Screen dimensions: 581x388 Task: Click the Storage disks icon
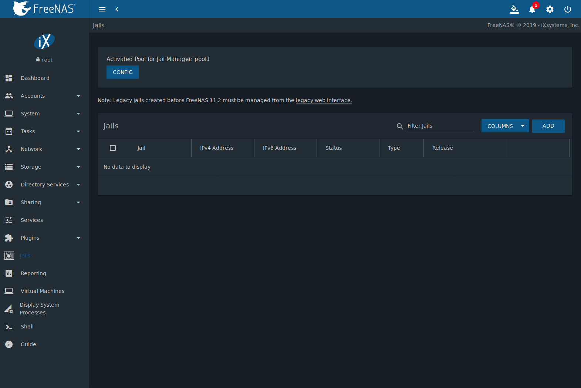pos(9,167)
